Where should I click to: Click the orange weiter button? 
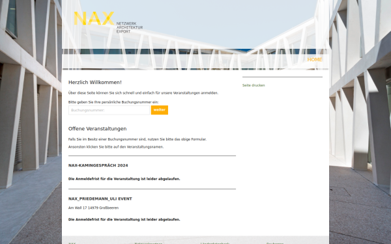coord(160,110)
